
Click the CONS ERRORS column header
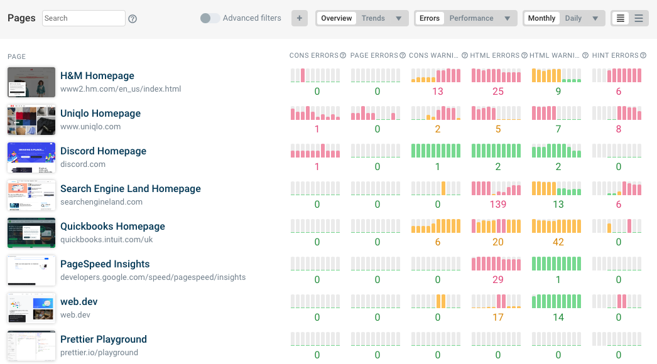point(314,55)
